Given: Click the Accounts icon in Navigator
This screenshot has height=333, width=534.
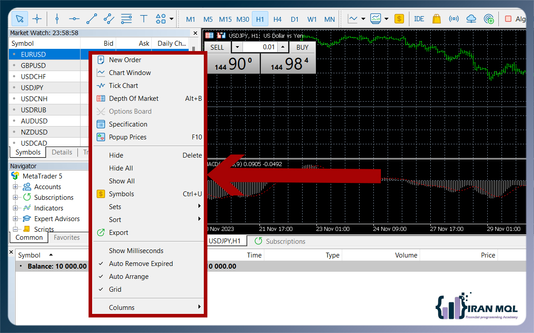Looking at the screenshot, I should pos(27,187).
